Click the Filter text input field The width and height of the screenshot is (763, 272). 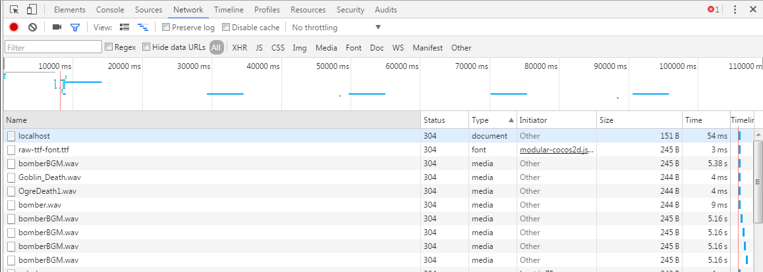[x=53, y=47]
